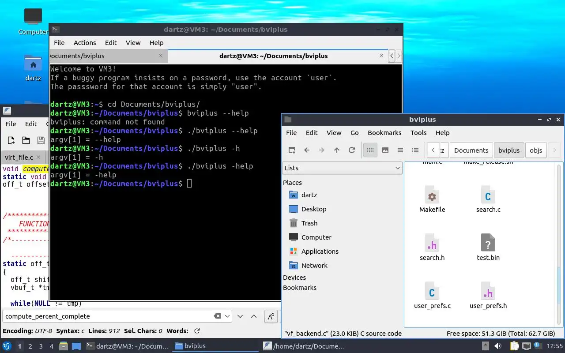Open new tab icon in bviplus file manager
This screenshot has height=353, width=565.
(x=292, y=150)
